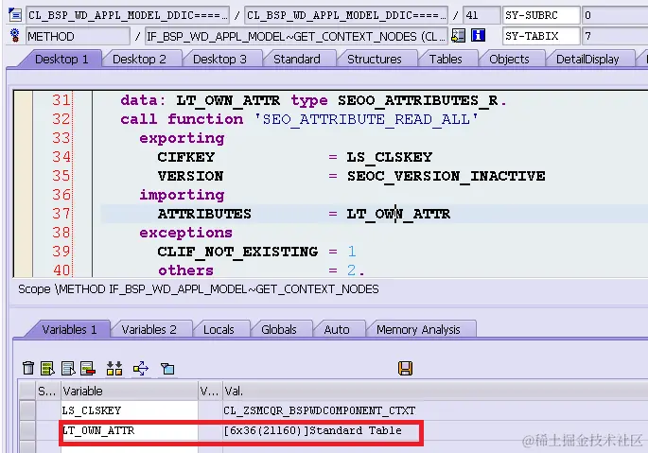
Task: Click CLIF_NOT_EXISTING on line 39
Action: point(237,252)
